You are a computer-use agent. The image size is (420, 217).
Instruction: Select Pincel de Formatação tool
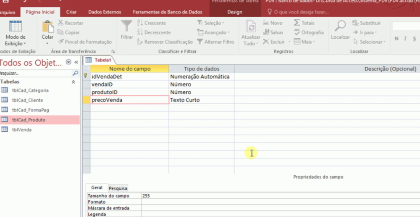(x=85, y=42)
